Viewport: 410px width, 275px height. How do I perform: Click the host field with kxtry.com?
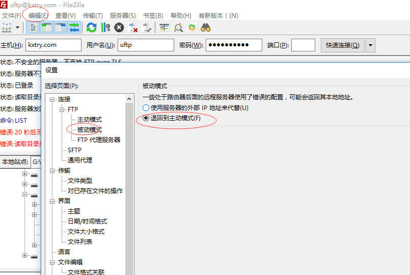click(53, 45)
